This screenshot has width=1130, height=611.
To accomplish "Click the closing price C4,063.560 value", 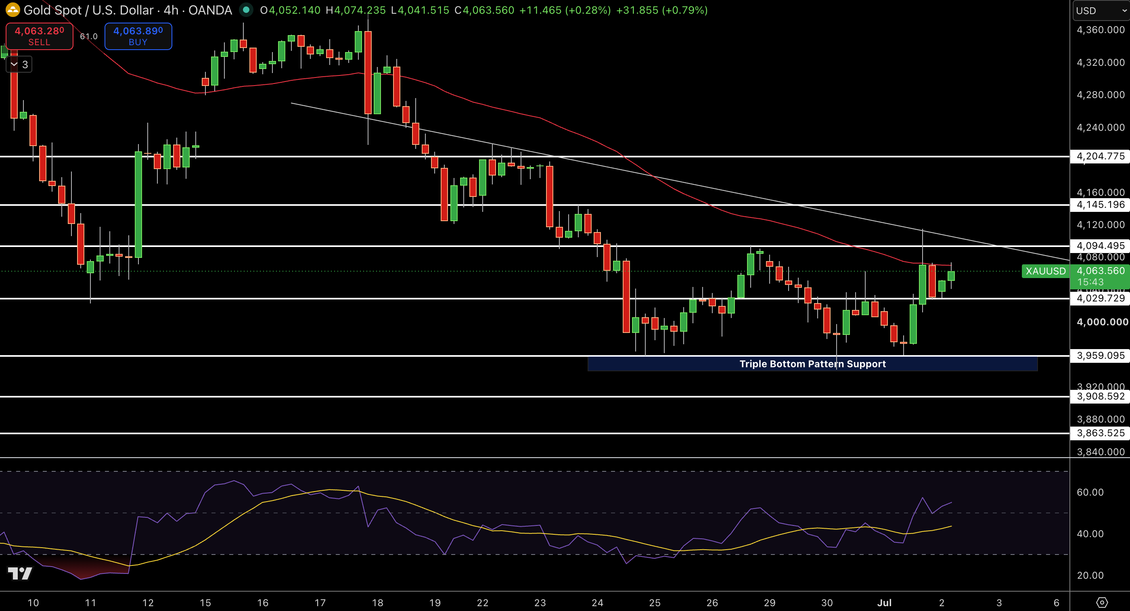I will click(x=484, y=10).
